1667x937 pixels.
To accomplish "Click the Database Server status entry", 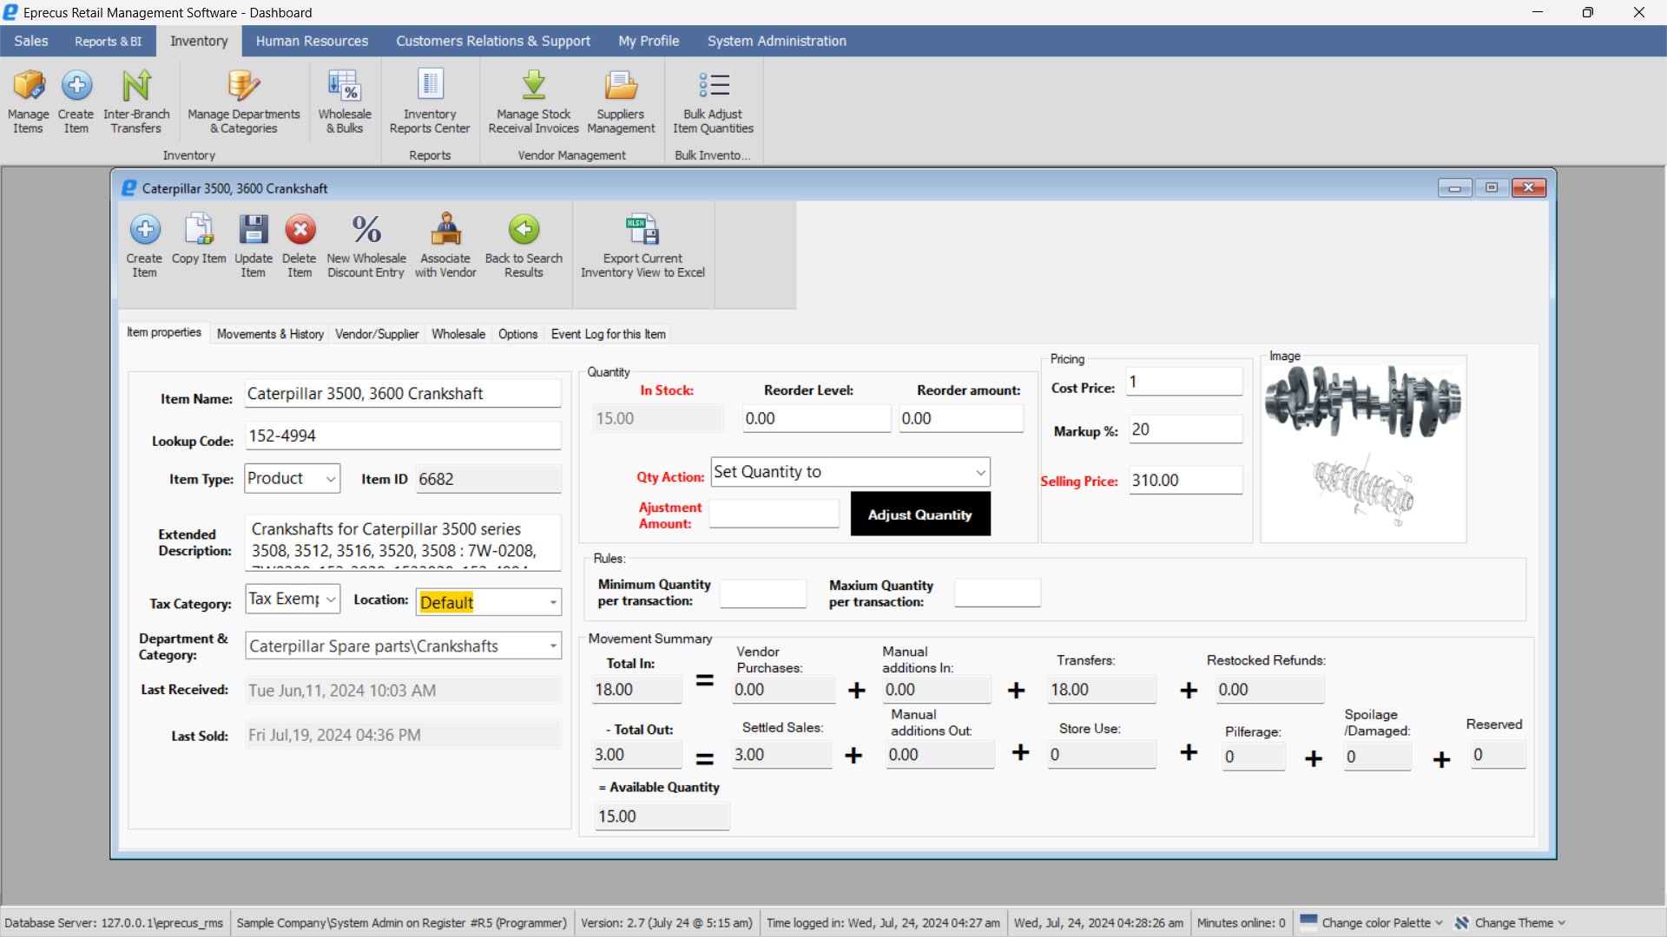I will (x=114, y=923).
